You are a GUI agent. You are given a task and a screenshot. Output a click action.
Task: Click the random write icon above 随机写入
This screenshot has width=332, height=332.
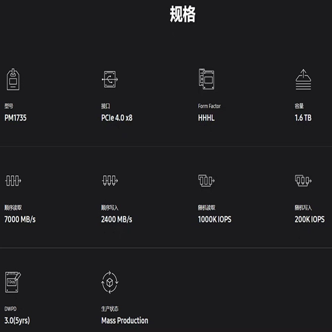pyautogui.click(x=303, y=181)
